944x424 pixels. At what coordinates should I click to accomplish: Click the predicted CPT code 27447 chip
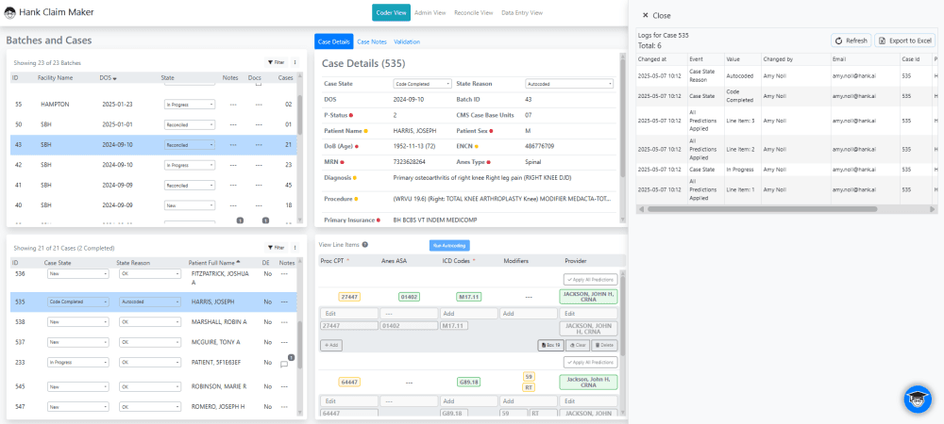pyautogui.click(x=349, y=297)
